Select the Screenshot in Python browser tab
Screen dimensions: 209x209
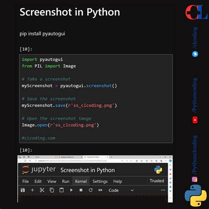point(96,157)
